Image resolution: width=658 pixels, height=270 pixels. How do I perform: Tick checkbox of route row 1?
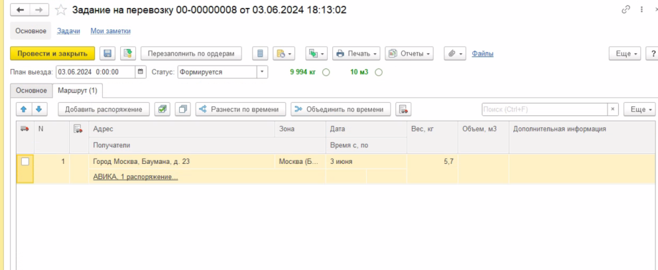pyautogui.click(x=25, y=161)
